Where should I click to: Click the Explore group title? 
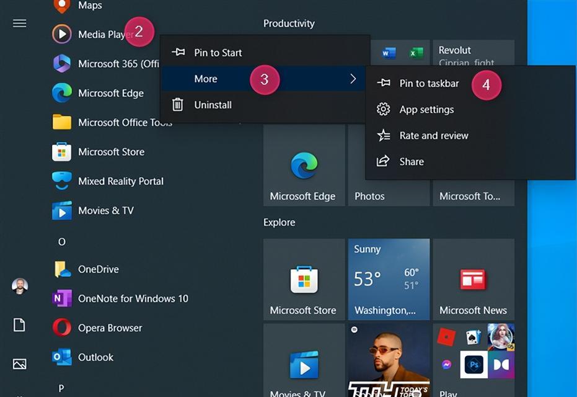click(x=280, y=223)
